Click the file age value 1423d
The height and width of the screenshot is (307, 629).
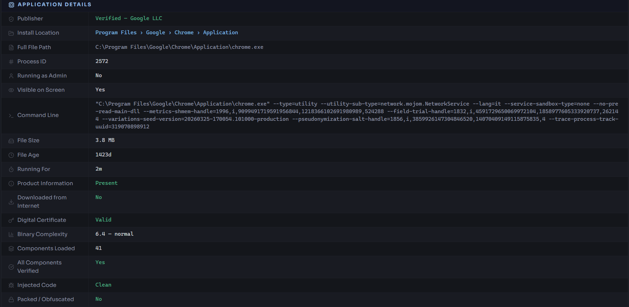pos(103,155)
